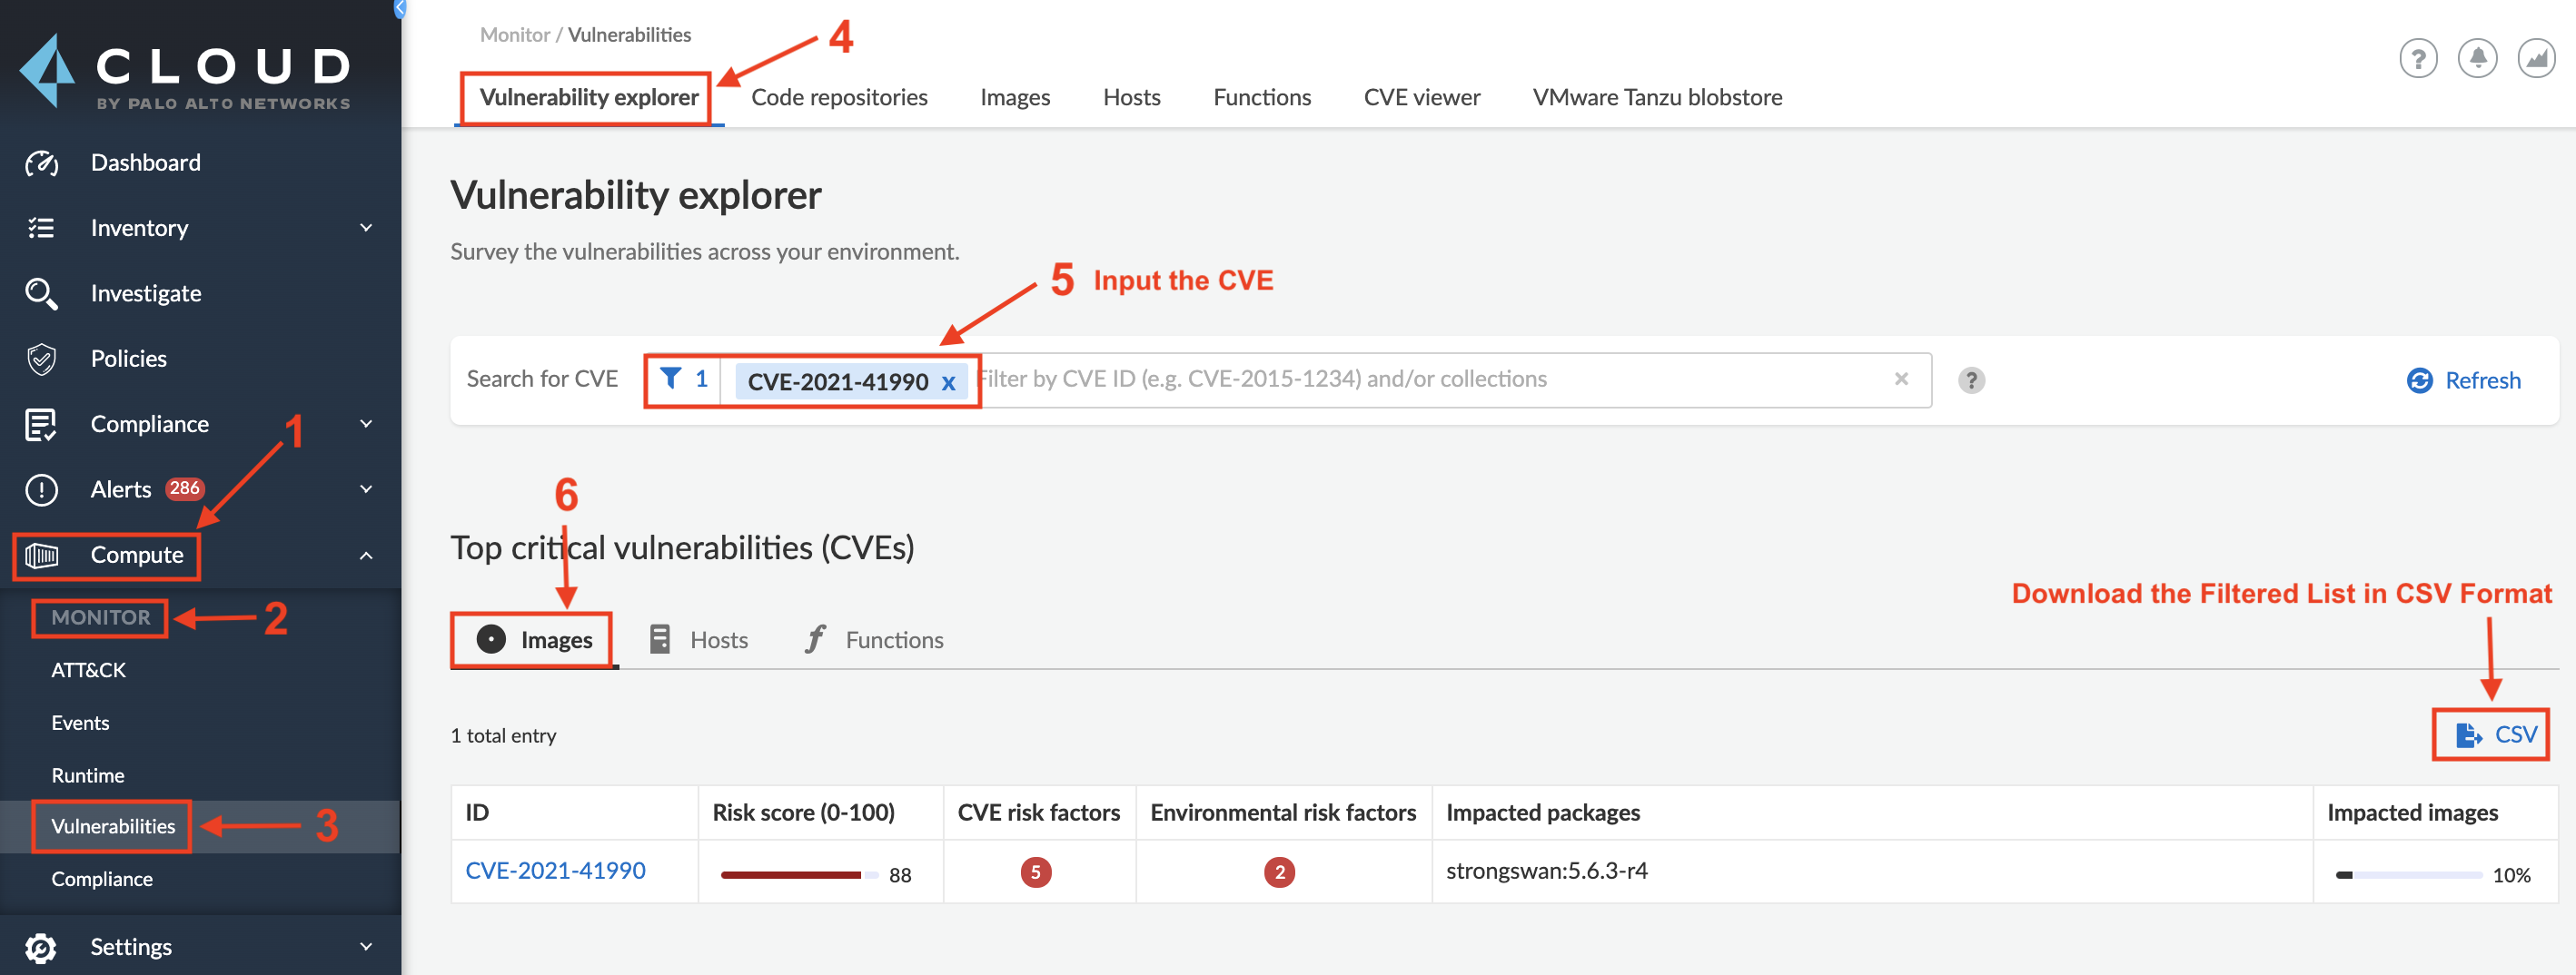Clear the CVE search field
The image size is (2576, 975).
tap(1901, 379)
